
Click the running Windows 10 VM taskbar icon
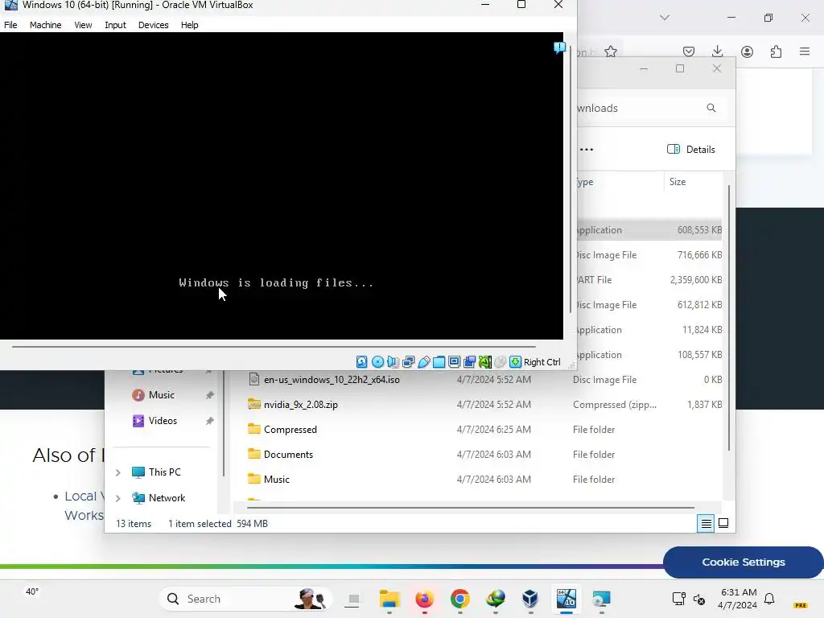pos(566,599)
